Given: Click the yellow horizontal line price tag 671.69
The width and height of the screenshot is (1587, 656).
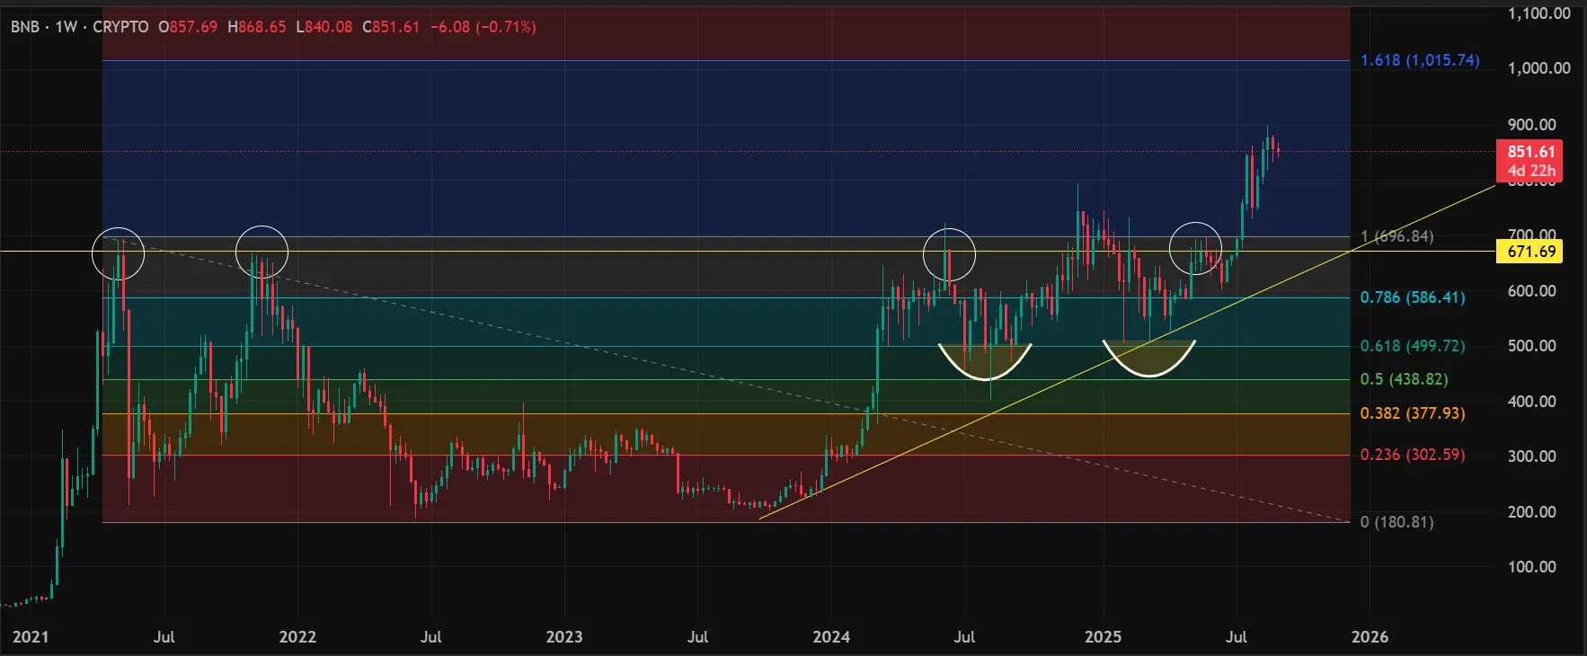Looking at the screenshot, I should pos(1529,252).
